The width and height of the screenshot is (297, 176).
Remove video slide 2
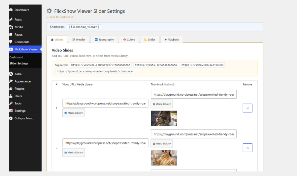click(247, 148)
